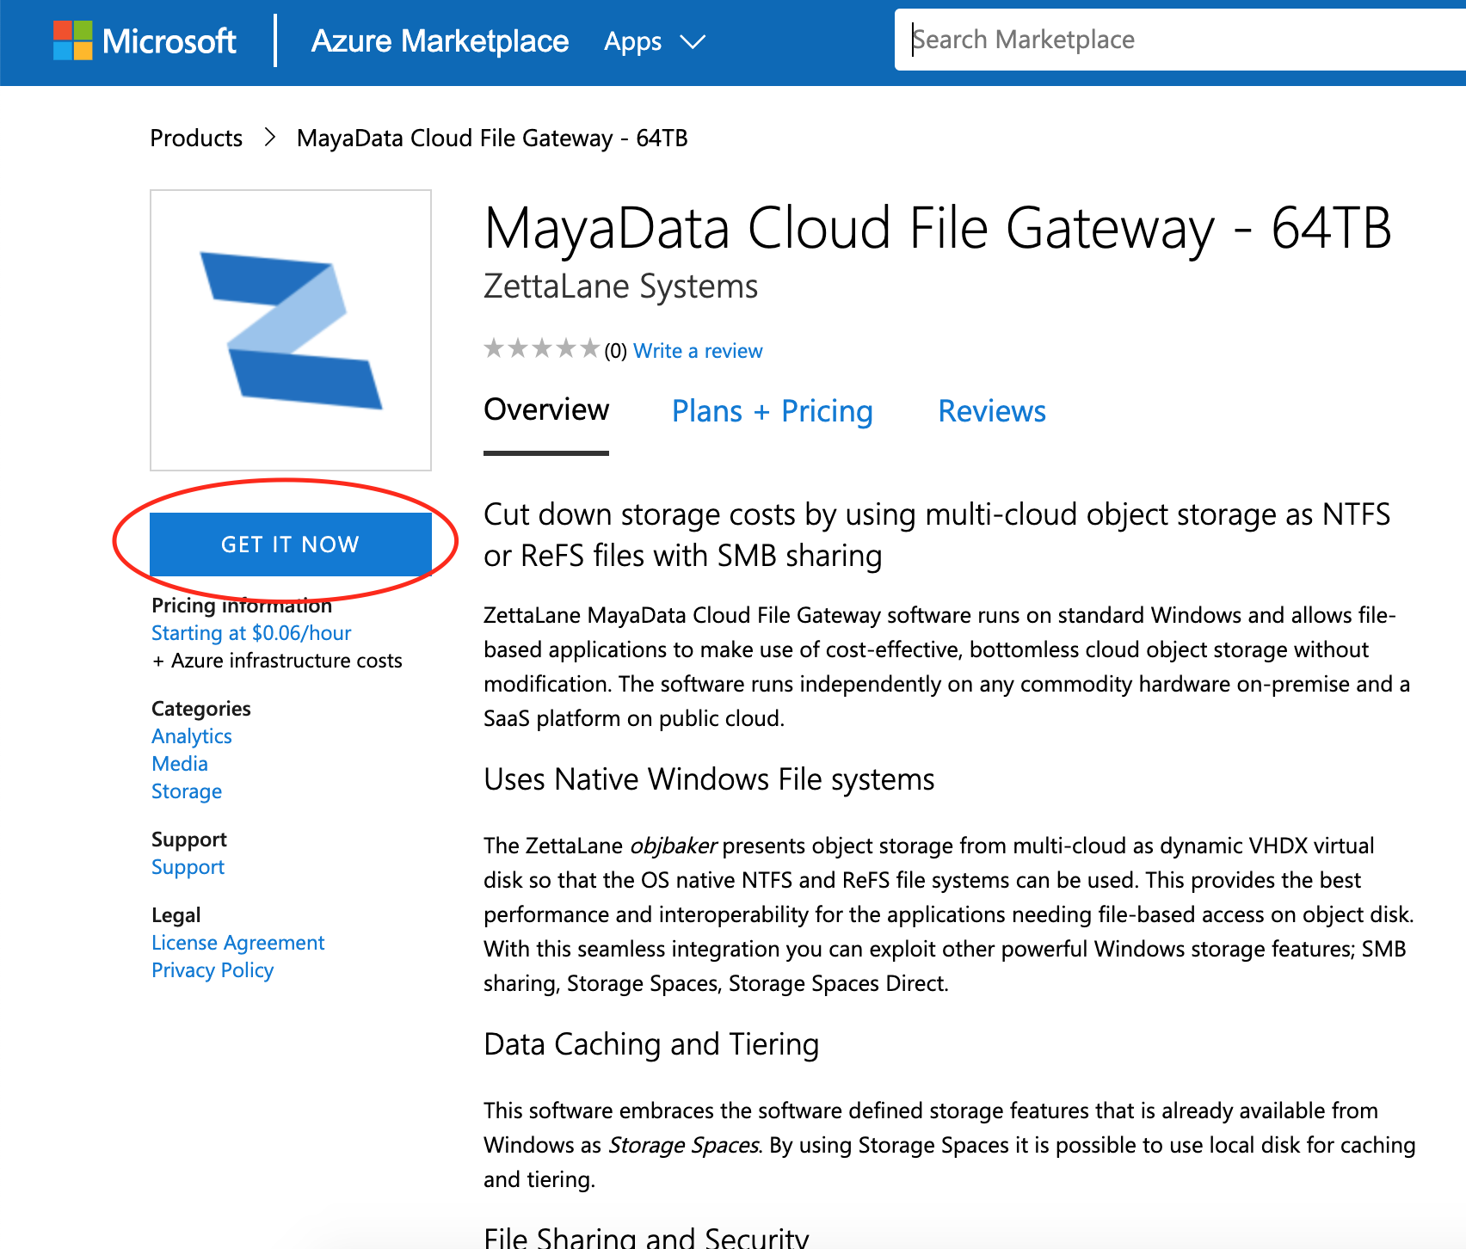
Task: Focus the Search Marketplace field
Action: pyautogui.click(x=1179, y=40)
